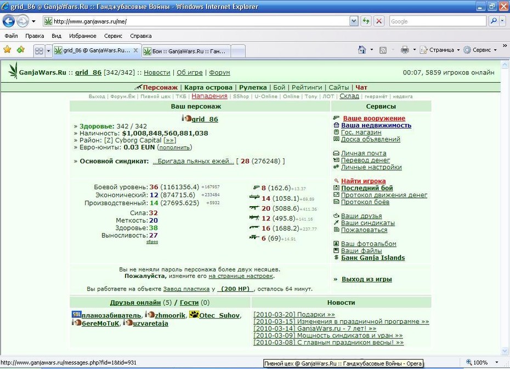
Task: Open the Home button dropdown arrow
Action: (371, 50)
